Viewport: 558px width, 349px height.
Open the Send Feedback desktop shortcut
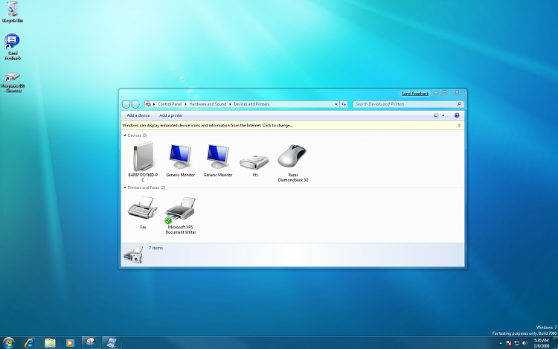pos(13,47)
